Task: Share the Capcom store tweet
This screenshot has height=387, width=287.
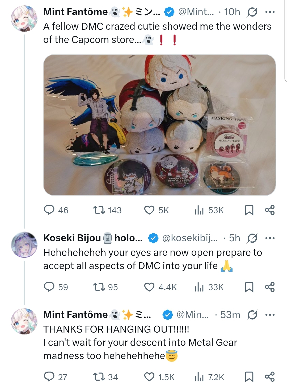Action: (x=269, y=210)
